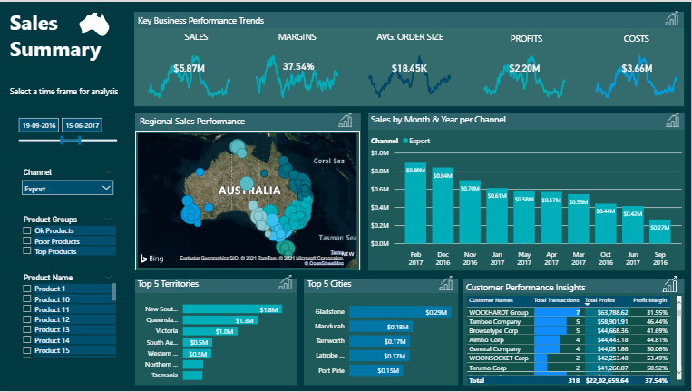Tick the Top Products checkbox
692x392 pixels.
(x=27, y=250)
